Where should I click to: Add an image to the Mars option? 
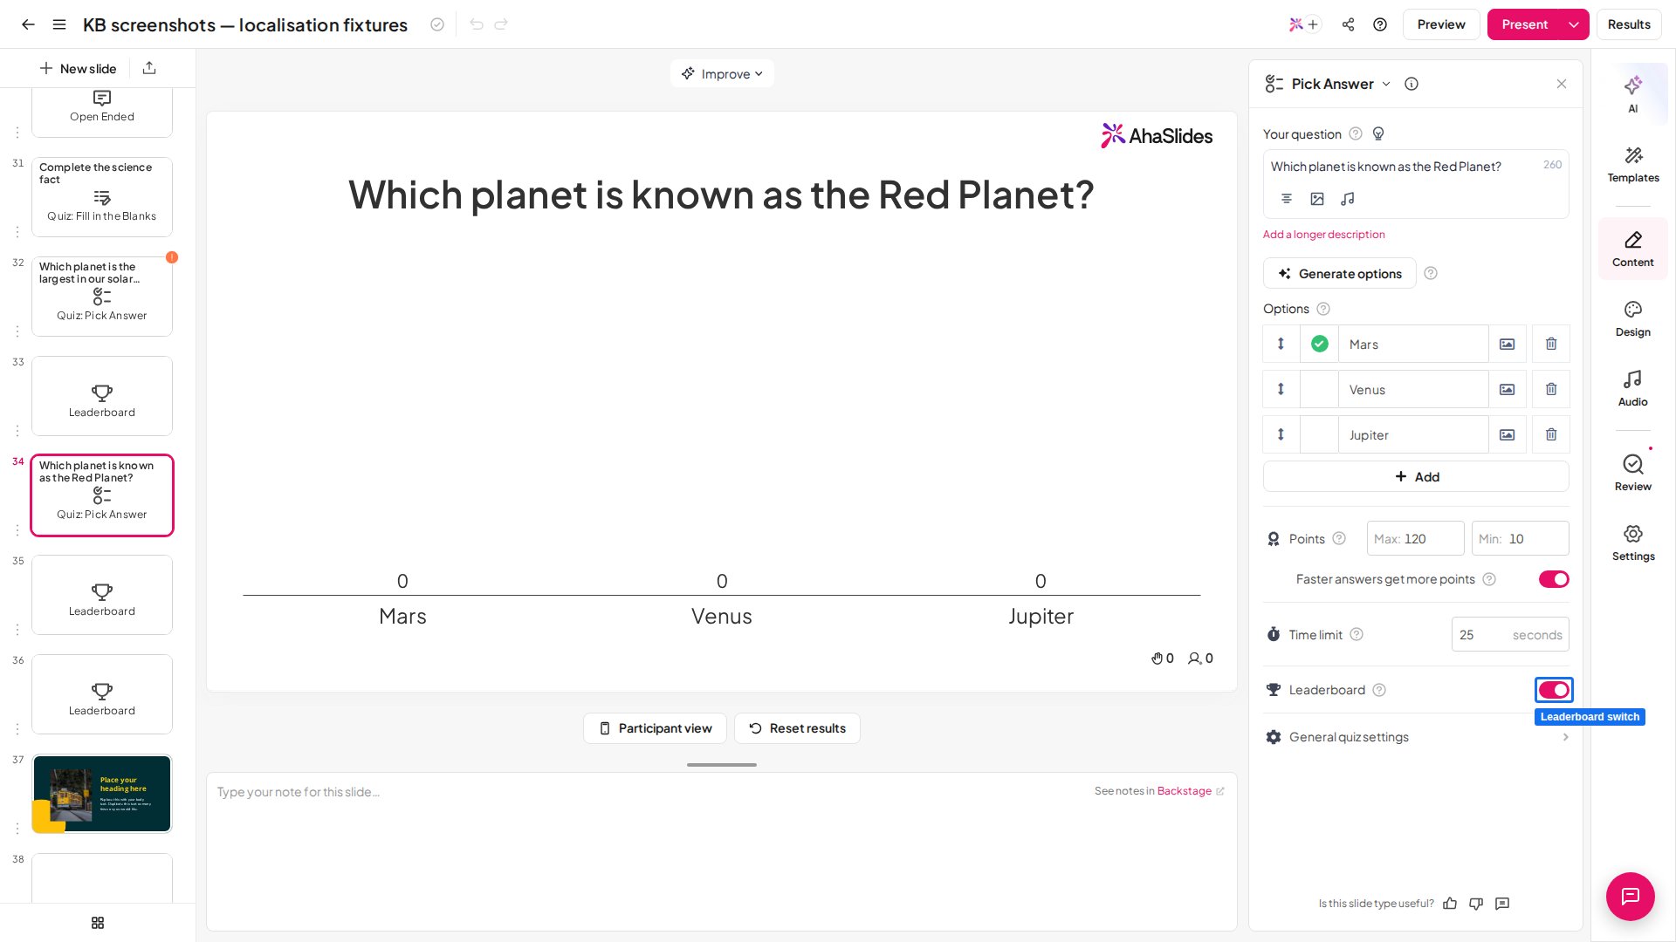point(1507,344)
